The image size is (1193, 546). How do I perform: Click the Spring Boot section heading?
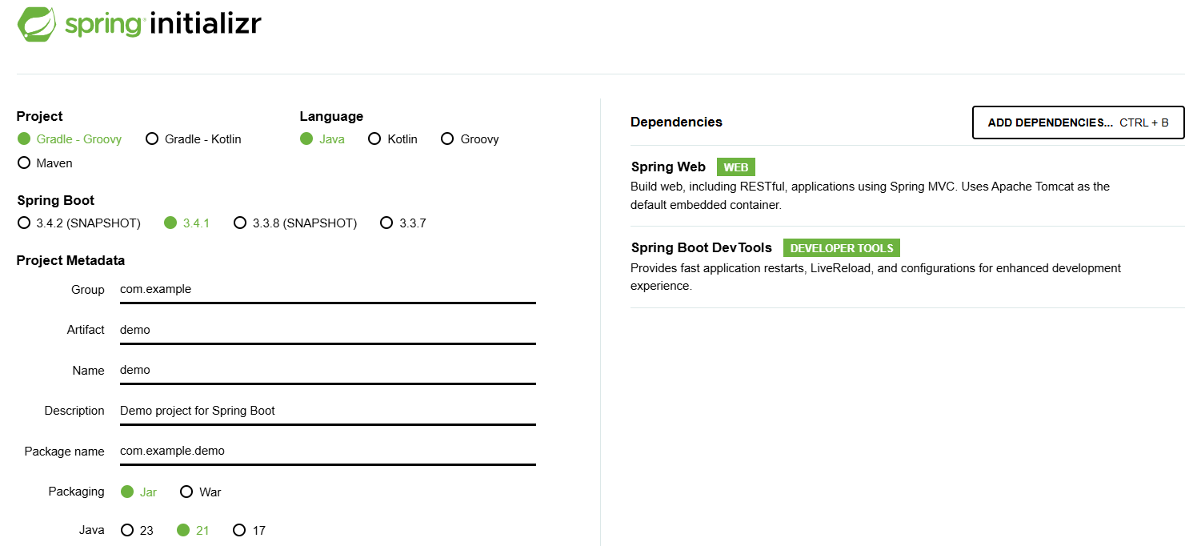click(x=55, y=201)
